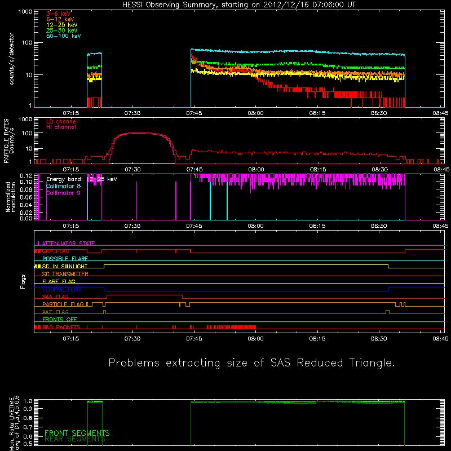Image resolution: width=451 pixels, height=451 pixels.
Task: Click the yellow 12-25 keV count legend label
Action: (x=62, y=25)
